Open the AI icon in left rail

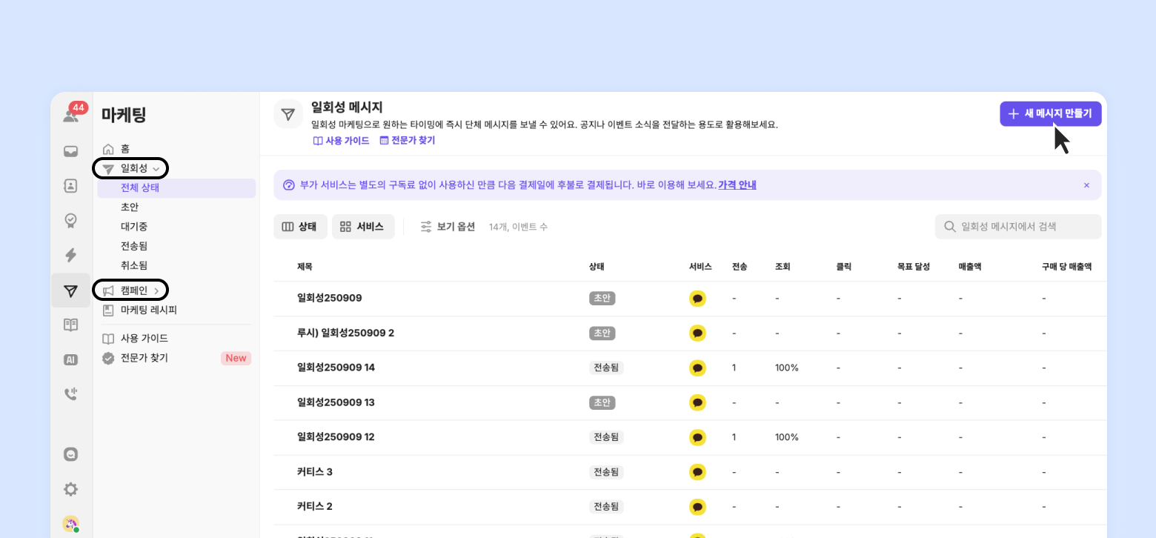pyautogui.click(x=71, y=359)
